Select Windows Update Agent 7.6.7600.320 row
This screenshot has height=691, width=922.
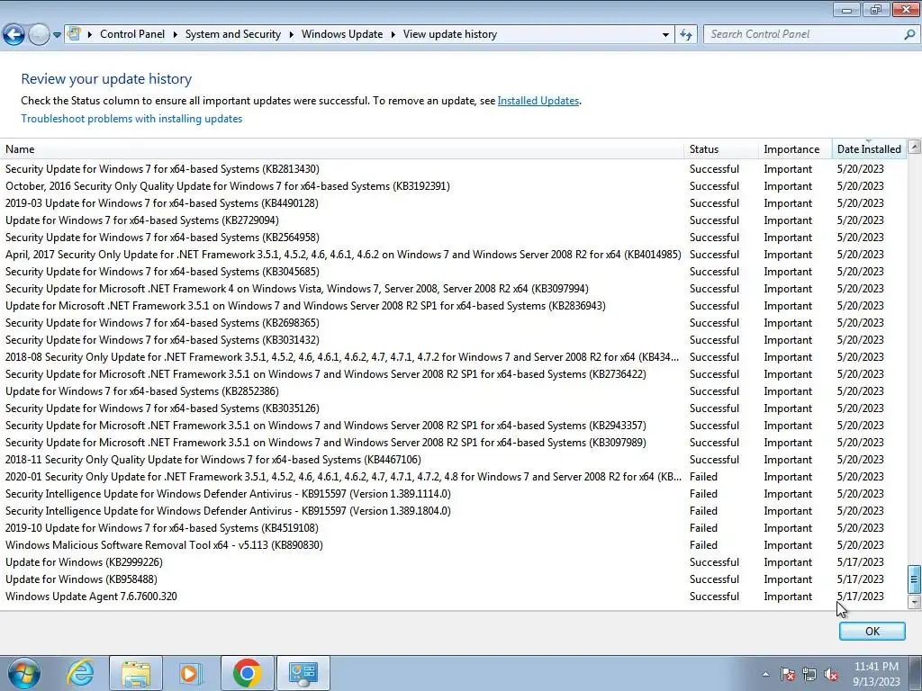[453, 597]
